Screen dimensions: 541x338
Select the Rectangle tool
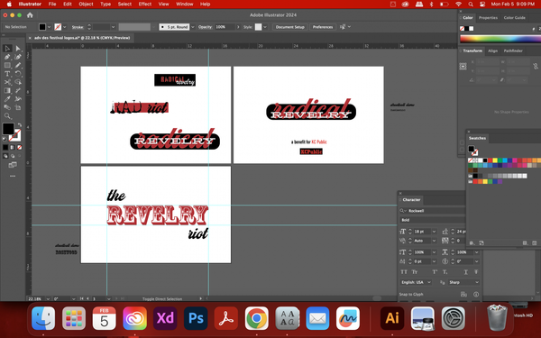click(7, 65)
